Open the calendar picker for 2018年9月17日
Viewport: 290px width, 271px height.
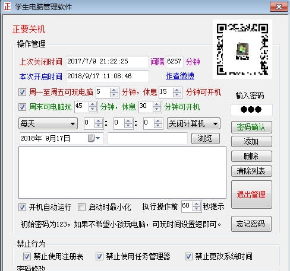pyautogui.click(x=94, y=138)
